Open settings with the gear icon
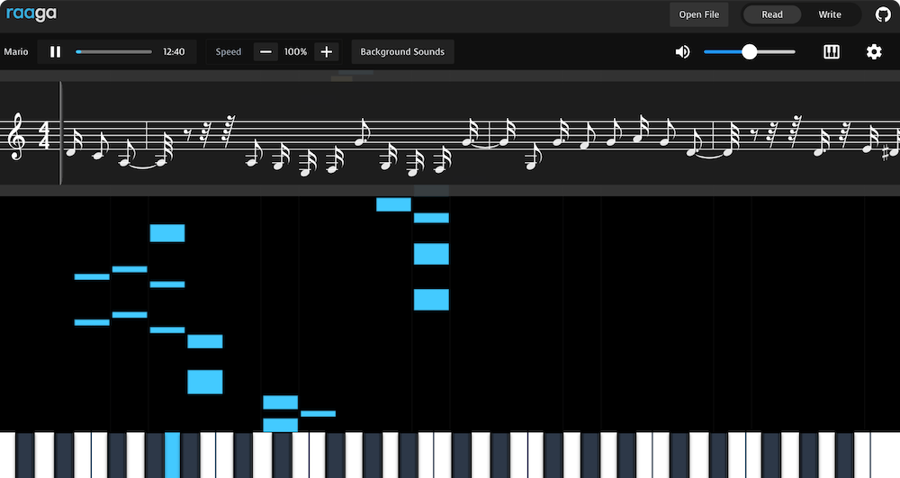Image resolution: width=900 pixels, height=478 pixels. (874, 51)
